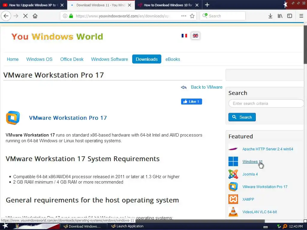
Task: Switch site language to French flag
Action: [x=184, y=36]
